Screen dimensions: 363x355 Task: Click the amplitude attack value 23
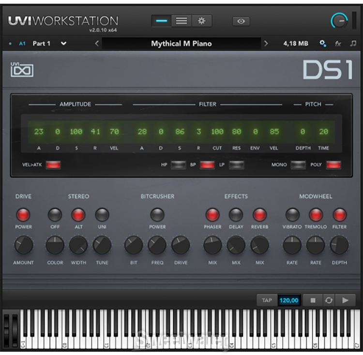(x=39, y=132)
